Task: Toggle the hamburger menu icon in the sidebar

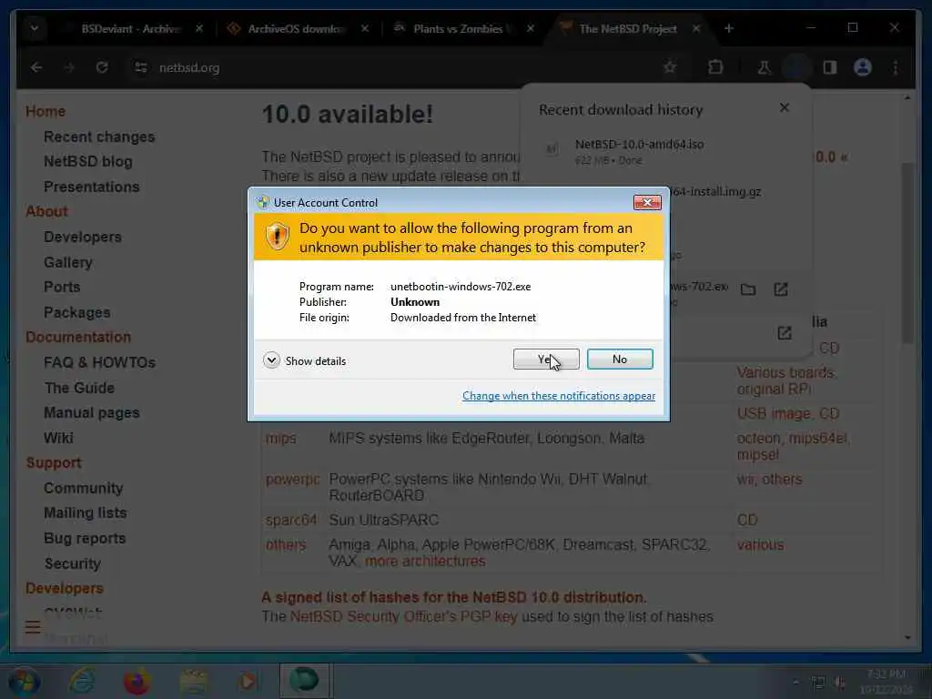Action: pyautogui.click(x=33, y=627)
